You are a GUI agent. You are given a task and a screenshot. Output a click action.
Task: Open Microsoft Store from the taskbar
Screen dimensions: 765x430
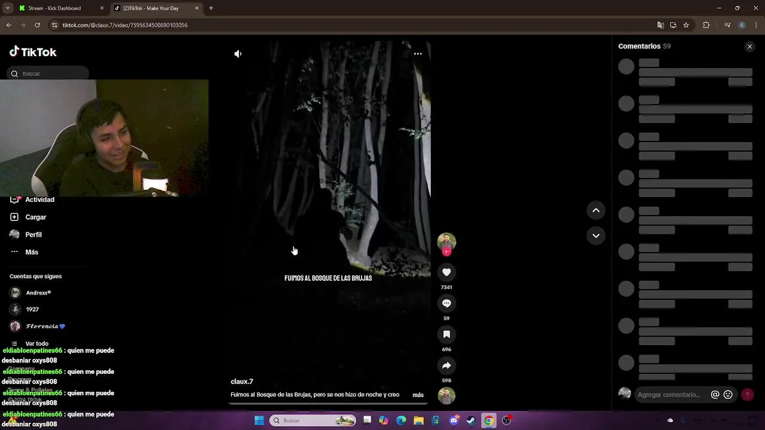pyautogui.click(x=436, y=420)
